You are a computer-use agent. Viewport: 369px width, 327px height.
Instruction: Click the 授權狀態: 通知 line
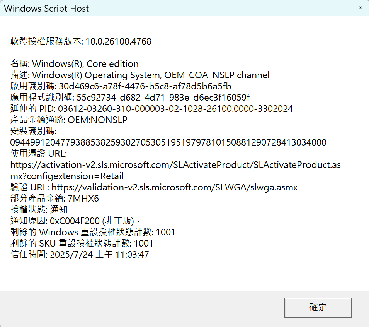pos(39,210)
